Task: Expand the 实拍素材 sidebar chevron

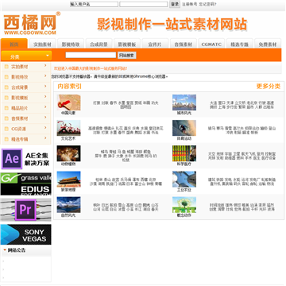Action: (45, 65)
